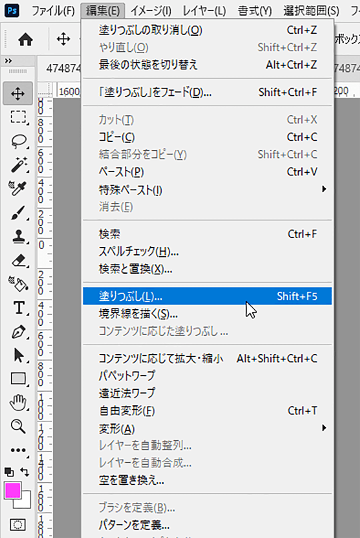Choose 「塗りつぶし」をフェード(D)... item
360x538 pixels.
pyautogui.click(x=207, y=92)
